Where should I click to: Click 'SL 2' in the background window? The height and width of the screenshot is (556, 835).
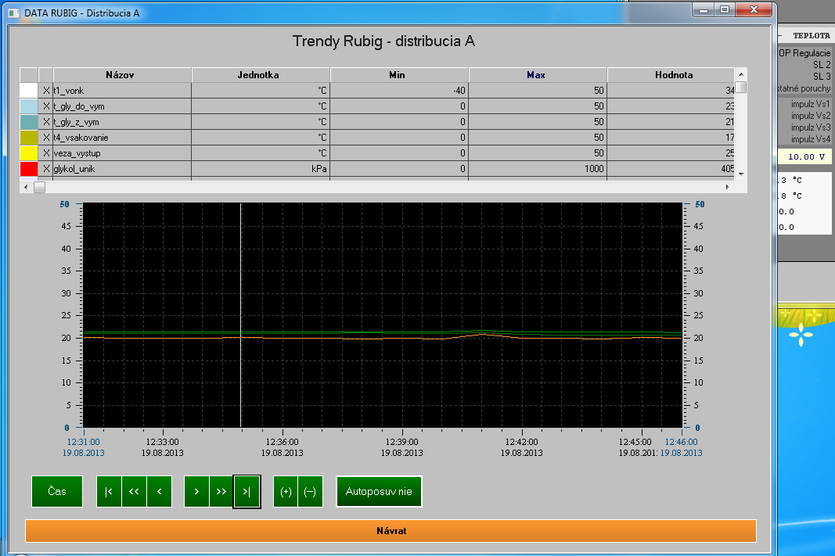(822, 64)
